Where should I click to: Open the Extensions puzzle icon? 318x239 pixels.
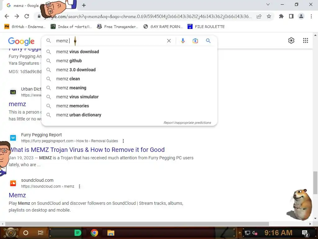pyautogui.click(x=281, y=16)
